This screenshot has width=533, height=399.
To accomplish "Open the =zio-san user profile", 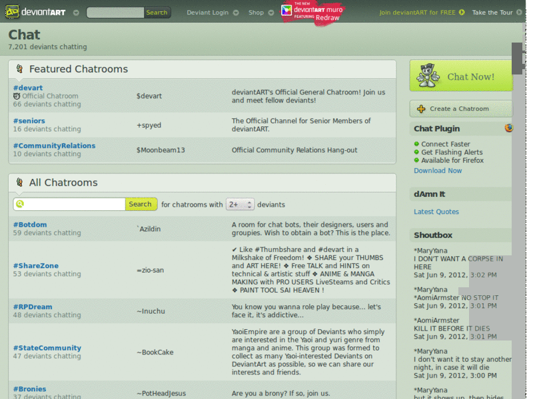I will (x=151, y=271).
